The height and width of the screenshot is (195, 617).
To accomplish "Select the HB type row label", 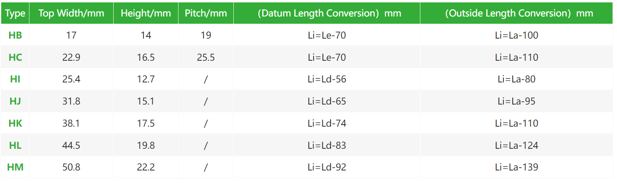I will click(15, 35).
